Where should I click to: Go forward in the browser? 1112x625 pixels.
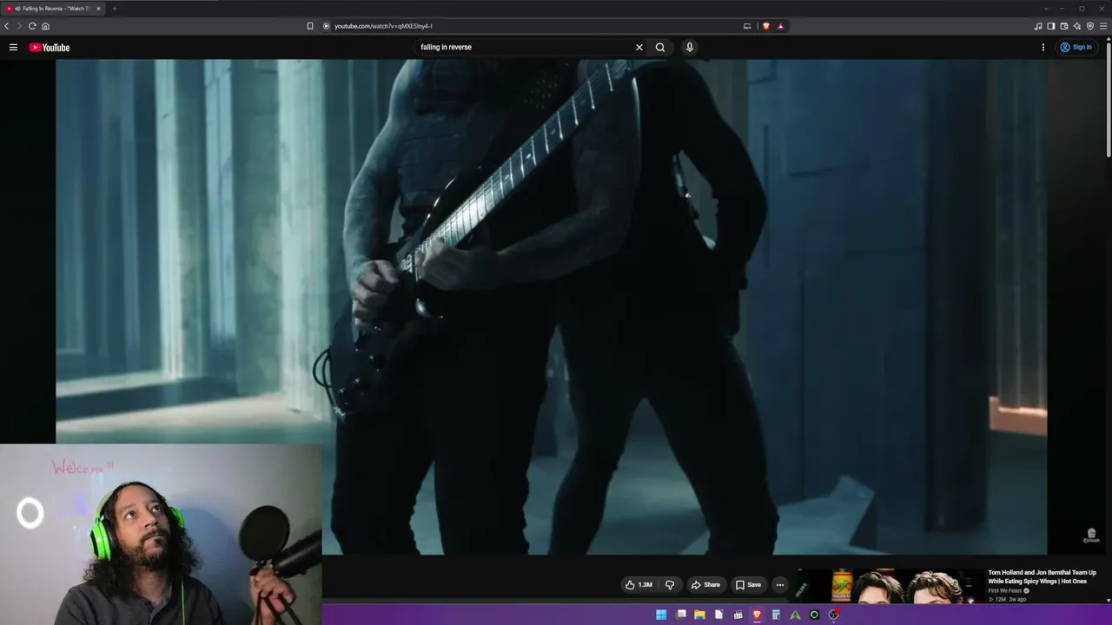click(19, 26)
